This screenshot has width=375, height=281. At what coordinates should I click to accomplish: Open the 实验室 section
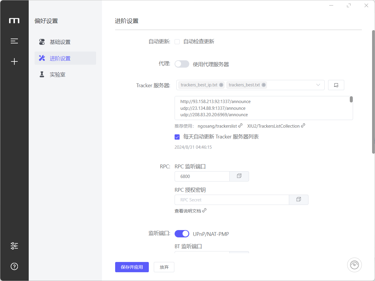pos(57,75)
